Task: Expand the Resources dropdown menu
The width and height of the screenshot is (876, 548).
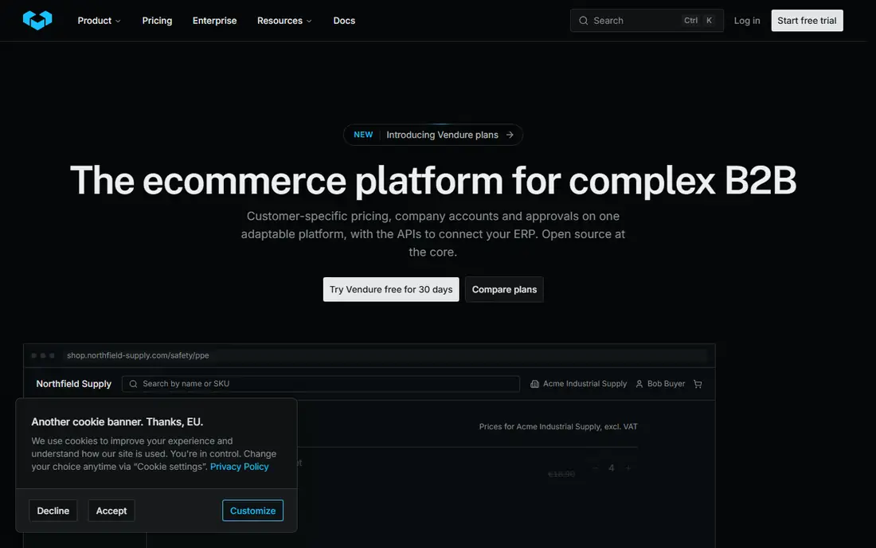Action: coord(284,21)
